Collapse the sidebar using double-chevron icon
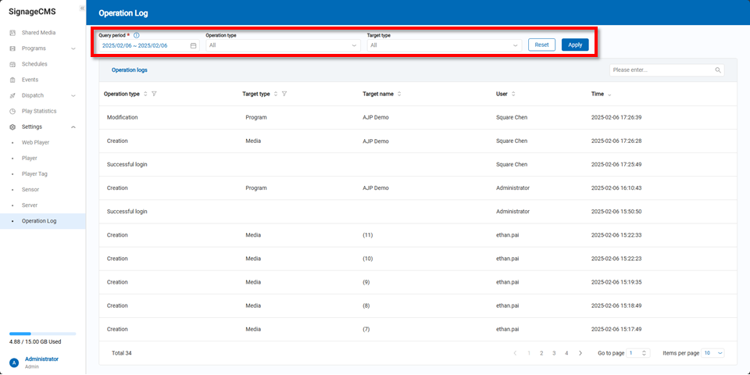Image resolution: width=750 pixels, height=375 pixels. tap(82, 8)
